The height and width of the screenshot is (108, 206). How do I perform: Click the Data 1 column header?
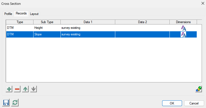[x=88, y=22]
